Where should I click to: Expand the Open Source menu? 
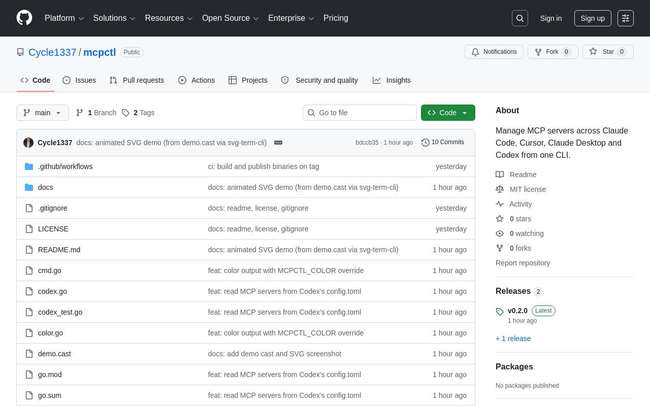click(x=231, y=18)
